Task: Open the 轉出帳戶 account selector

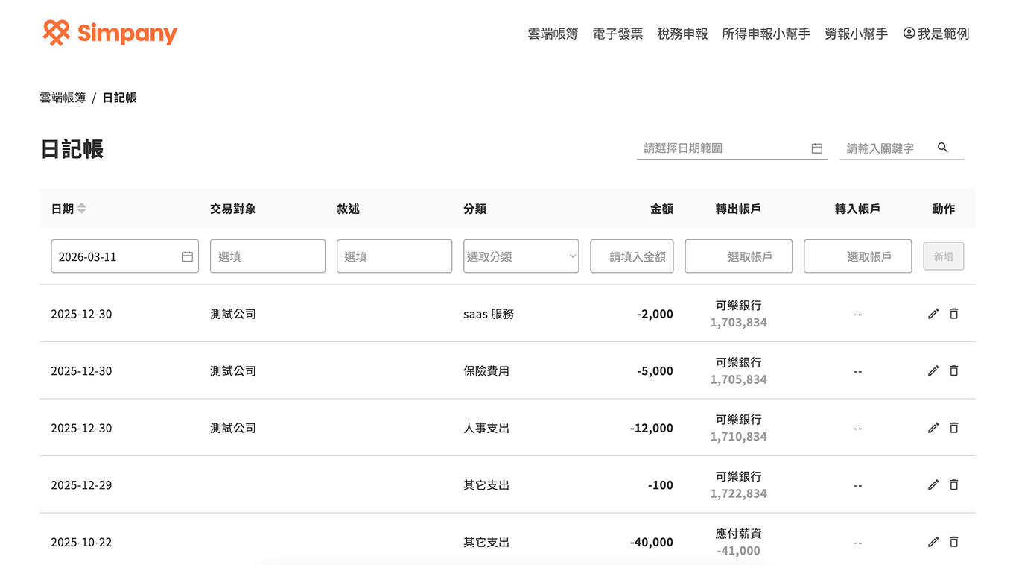Action: pos(738,256)
